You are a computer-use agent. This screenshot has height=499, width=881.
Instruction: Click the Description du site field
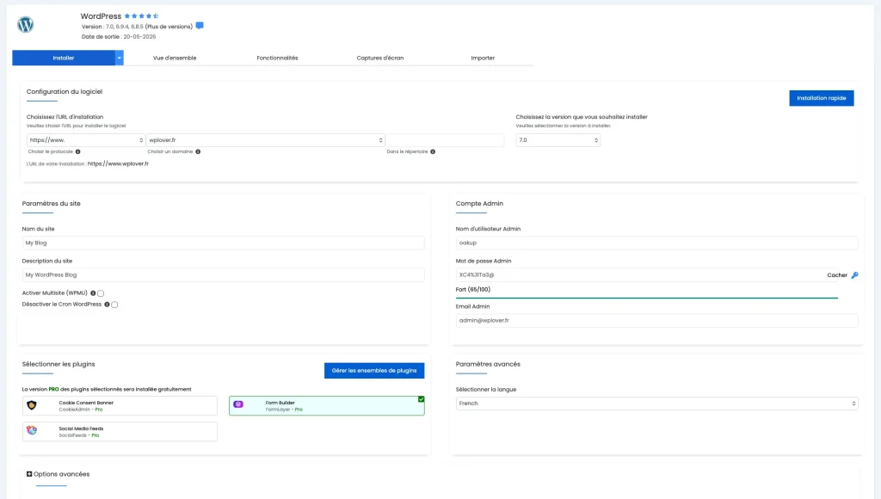[x=223, y=275]
